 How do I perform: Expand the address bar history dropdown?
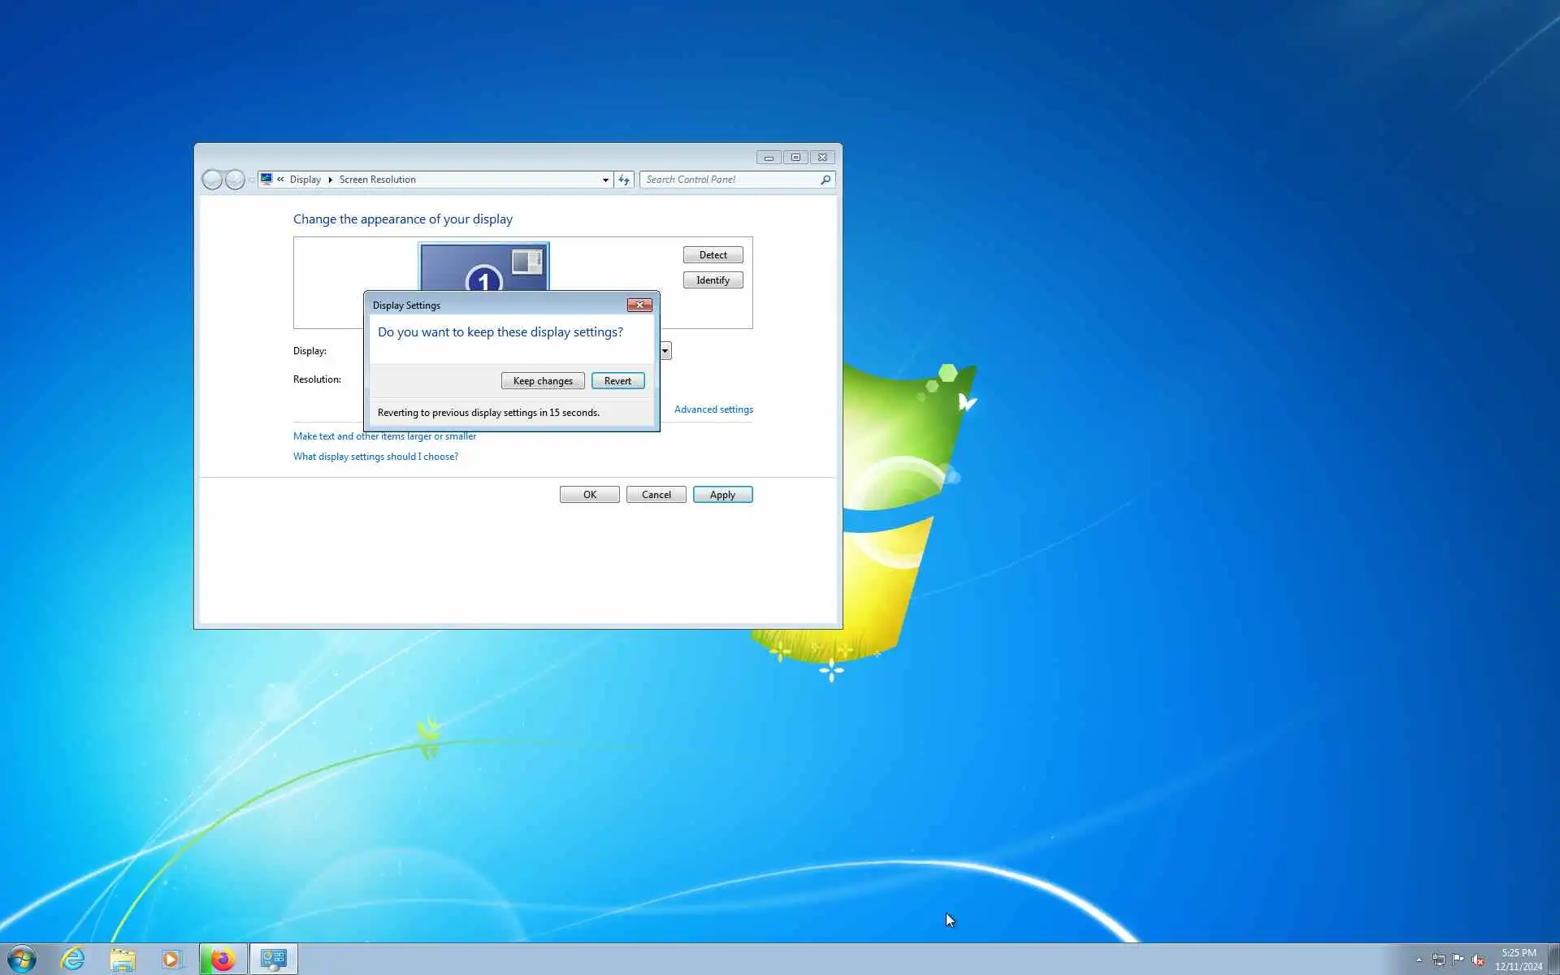[x=605, y=180]
